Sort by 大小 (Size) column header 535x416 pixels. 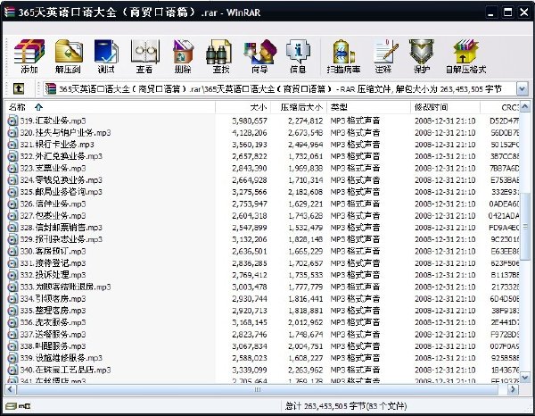243,107
